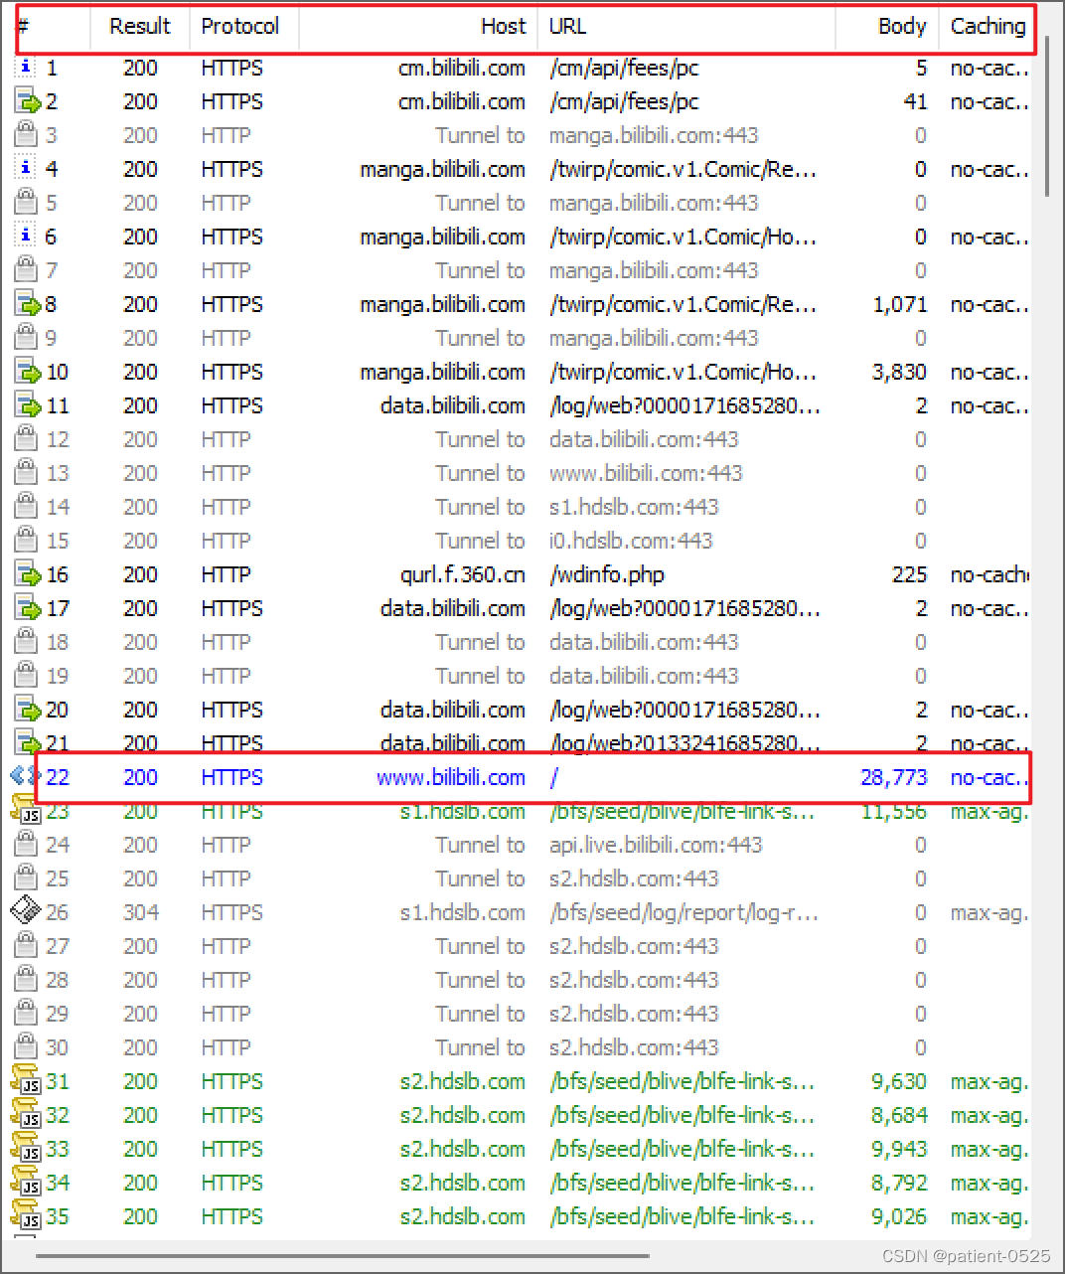Click the arrow icon of session 20
1065x1274 pixels.
tap(27, 710)
